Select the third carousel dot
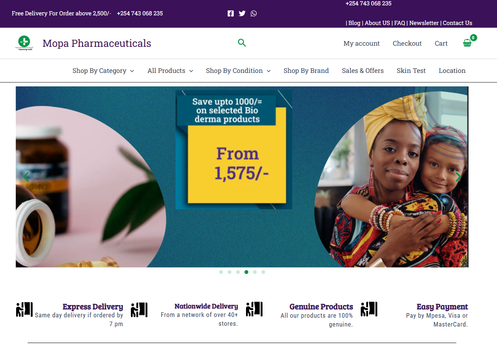 pyautogui.click(x=238, y=272)
